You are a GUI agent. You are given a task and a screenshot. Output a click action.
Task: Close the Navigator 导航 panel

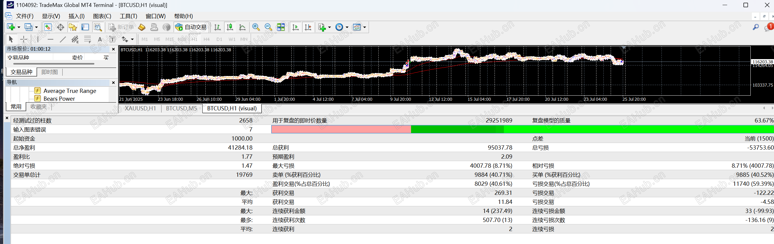(113, 82)
